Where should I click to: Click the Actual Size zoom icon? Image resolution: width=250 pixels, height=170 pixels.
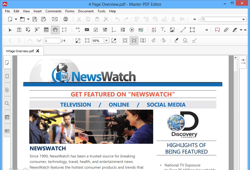(x=78, y=40)
